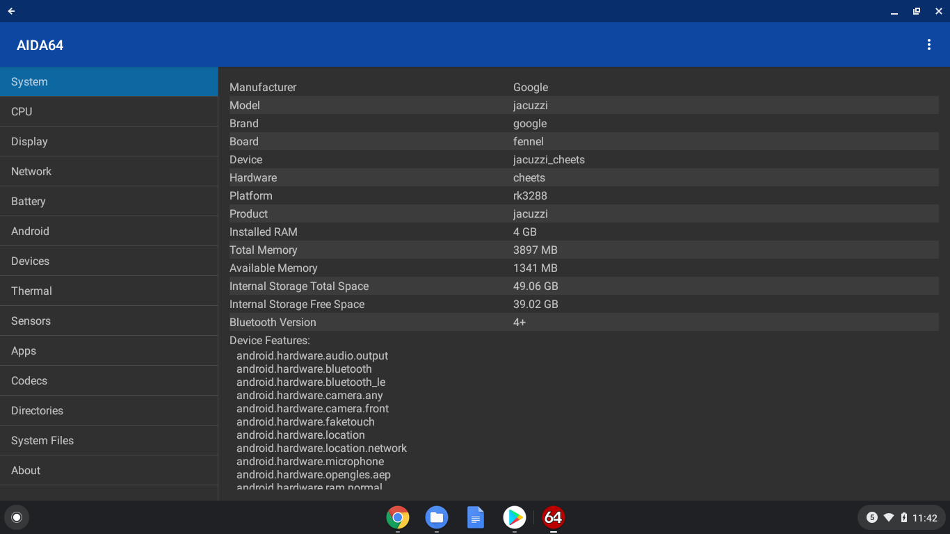
Task: Select the Platform value rk3288
Action: click(x=530, y=195)
